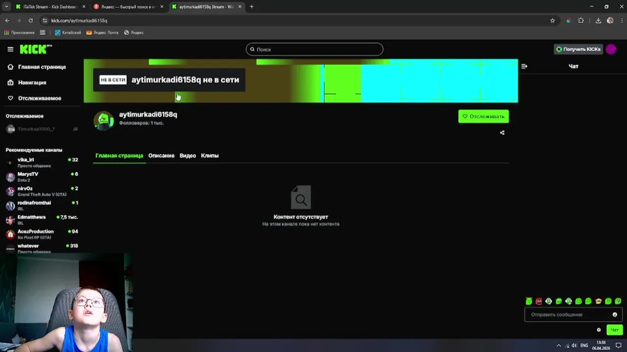Select the orange monkey-face emote
The image size is (627, 352).
pyautogui.click(x=598, y=301)
